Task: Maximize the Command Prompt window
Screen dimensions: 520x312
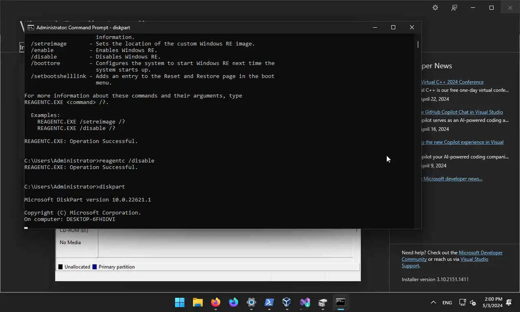Action: pyautogui.click(x=393, y=27)
